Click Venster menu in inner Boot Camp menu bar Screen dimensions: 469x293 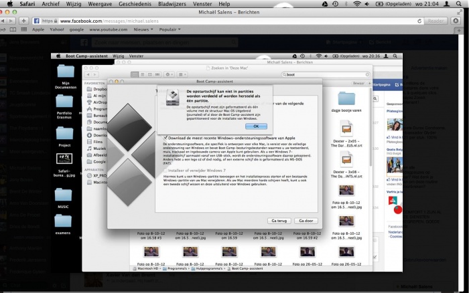136,56
